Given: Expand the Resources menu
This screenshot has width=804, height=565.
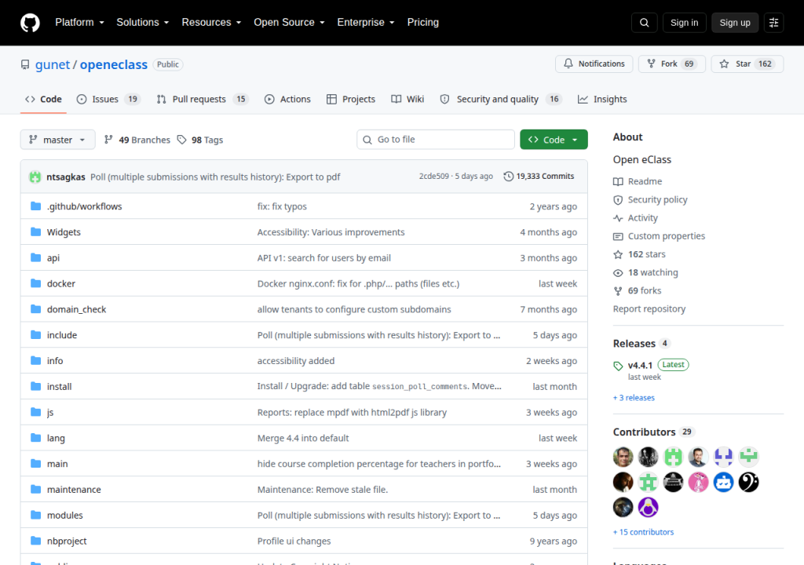Looking at the screenshot, I should coord(211,23).
